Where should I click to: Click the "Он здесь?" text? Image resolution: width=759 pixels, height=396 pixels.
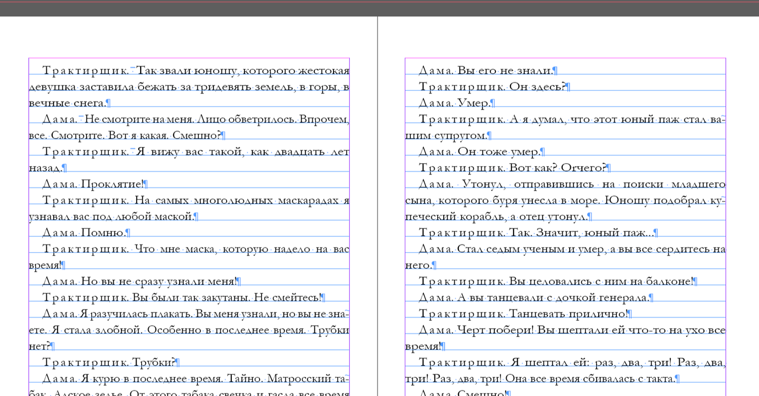537,86
